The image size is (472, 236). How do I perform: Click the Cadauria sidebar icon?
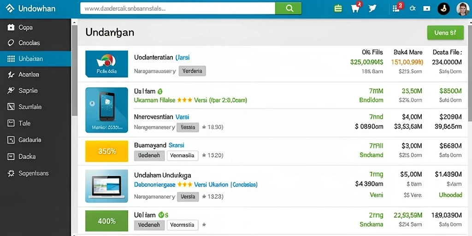point(11,140)
